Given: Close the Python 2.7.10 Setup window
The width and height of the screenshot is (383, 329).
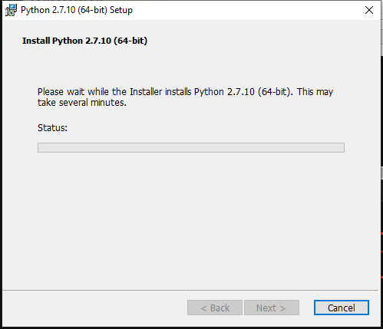Looking at the screenshot, I should (369, 10).
